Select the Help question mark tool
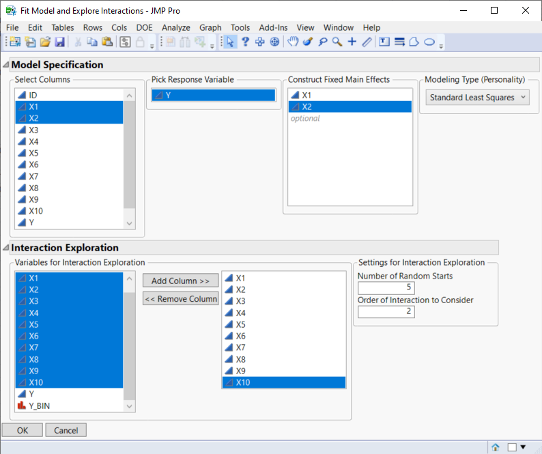 click(245, 42)
